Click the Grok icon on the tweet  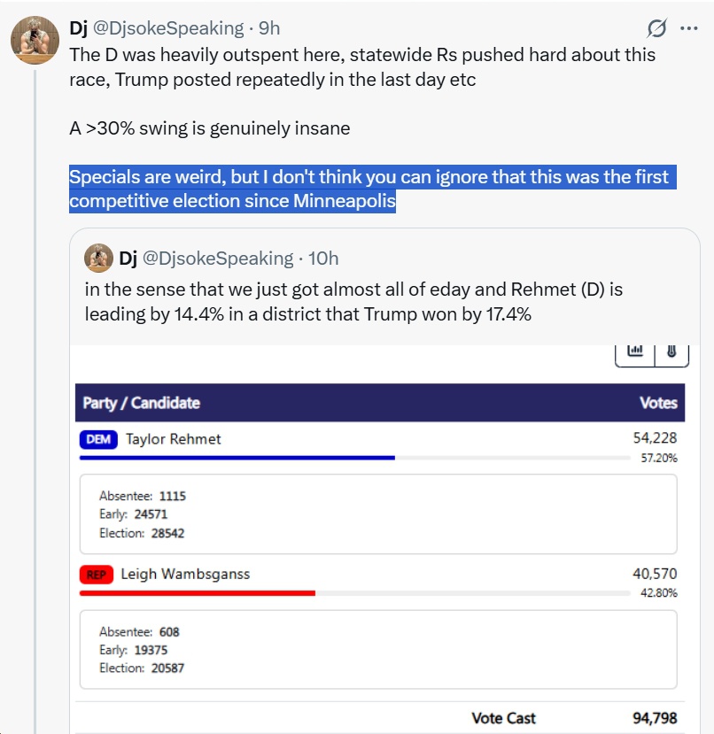(656, 28)
